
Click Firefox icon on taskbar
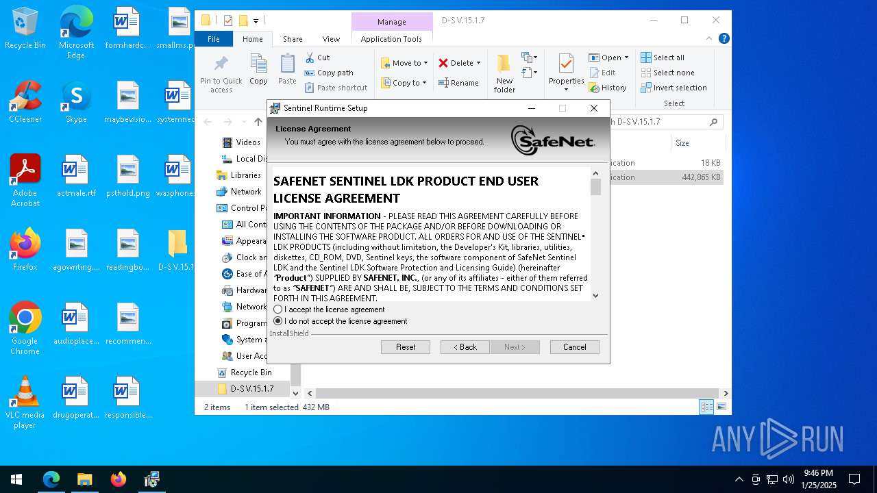pyautogui.click(x=118, y=479)
